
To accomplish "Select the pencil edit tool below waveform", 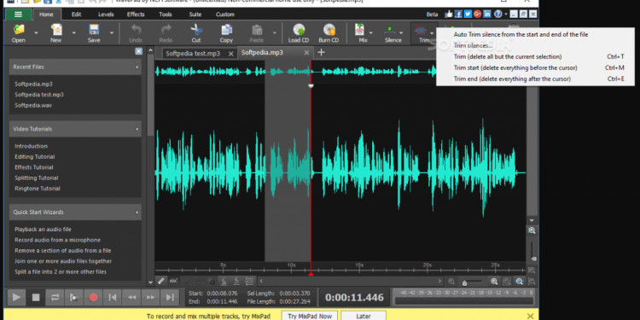I will coord(161,281).
